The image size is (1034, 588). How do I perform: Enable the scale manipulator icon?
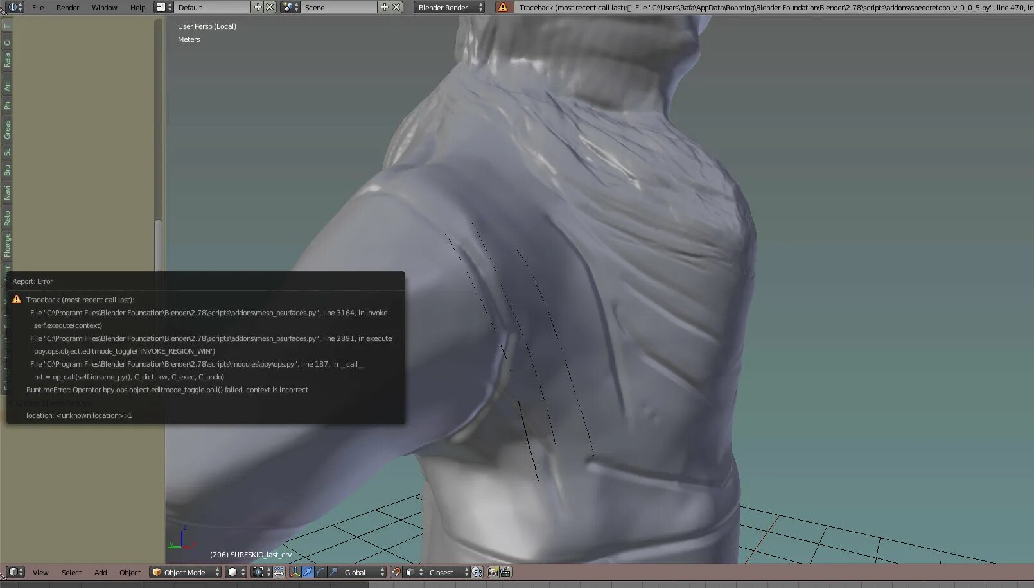[333, 572]
